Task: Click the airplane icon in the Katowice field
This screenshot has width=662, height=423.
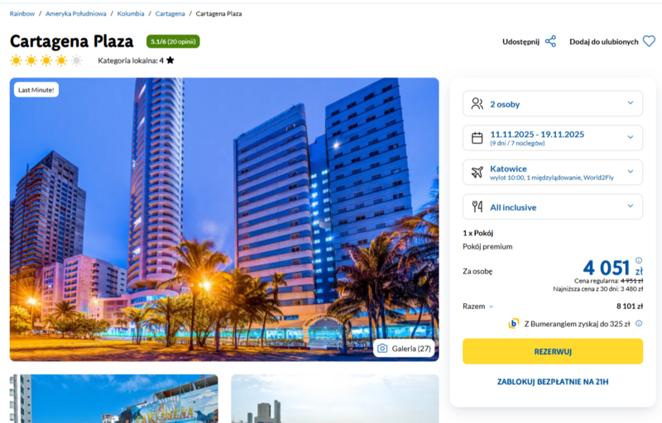Action: [477, 172]
